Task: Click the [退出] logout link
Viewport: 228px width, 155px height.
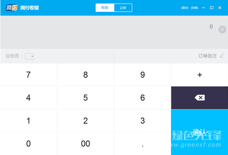Action: coord(185,8)
